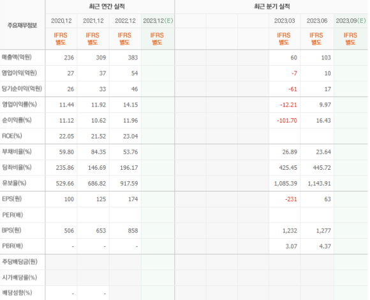Click the 2023.03 quarterly column header
This screenshot has width=370, height=300.
click(x=285, y=21)
